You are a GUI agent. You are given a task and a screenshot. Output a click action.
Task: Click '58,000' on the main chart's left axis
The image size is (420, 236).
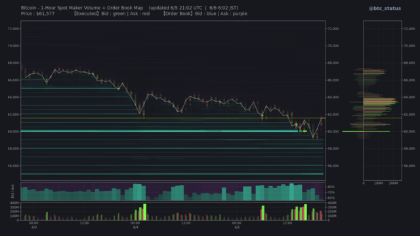[x=13, y=149]
